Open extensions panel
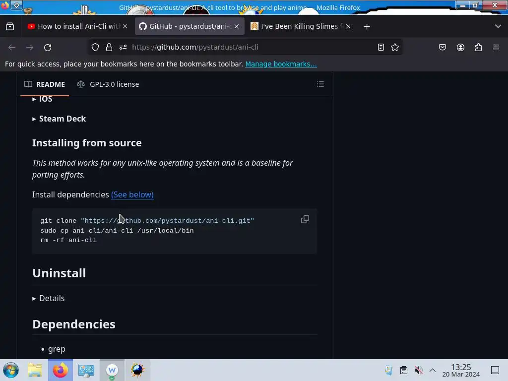The height and width of the screenshot is (381, 508). tap(478, 47)
